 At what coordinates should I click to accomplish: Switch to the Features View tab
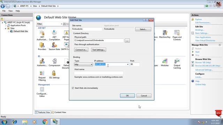tap(43, 112)
